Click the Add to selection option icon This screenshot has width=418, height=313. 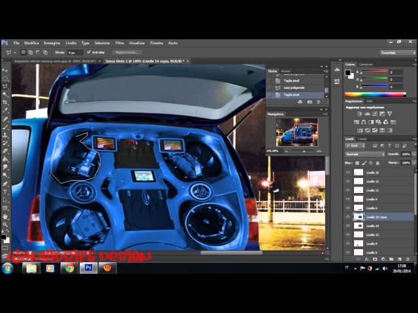coord(31,52)
